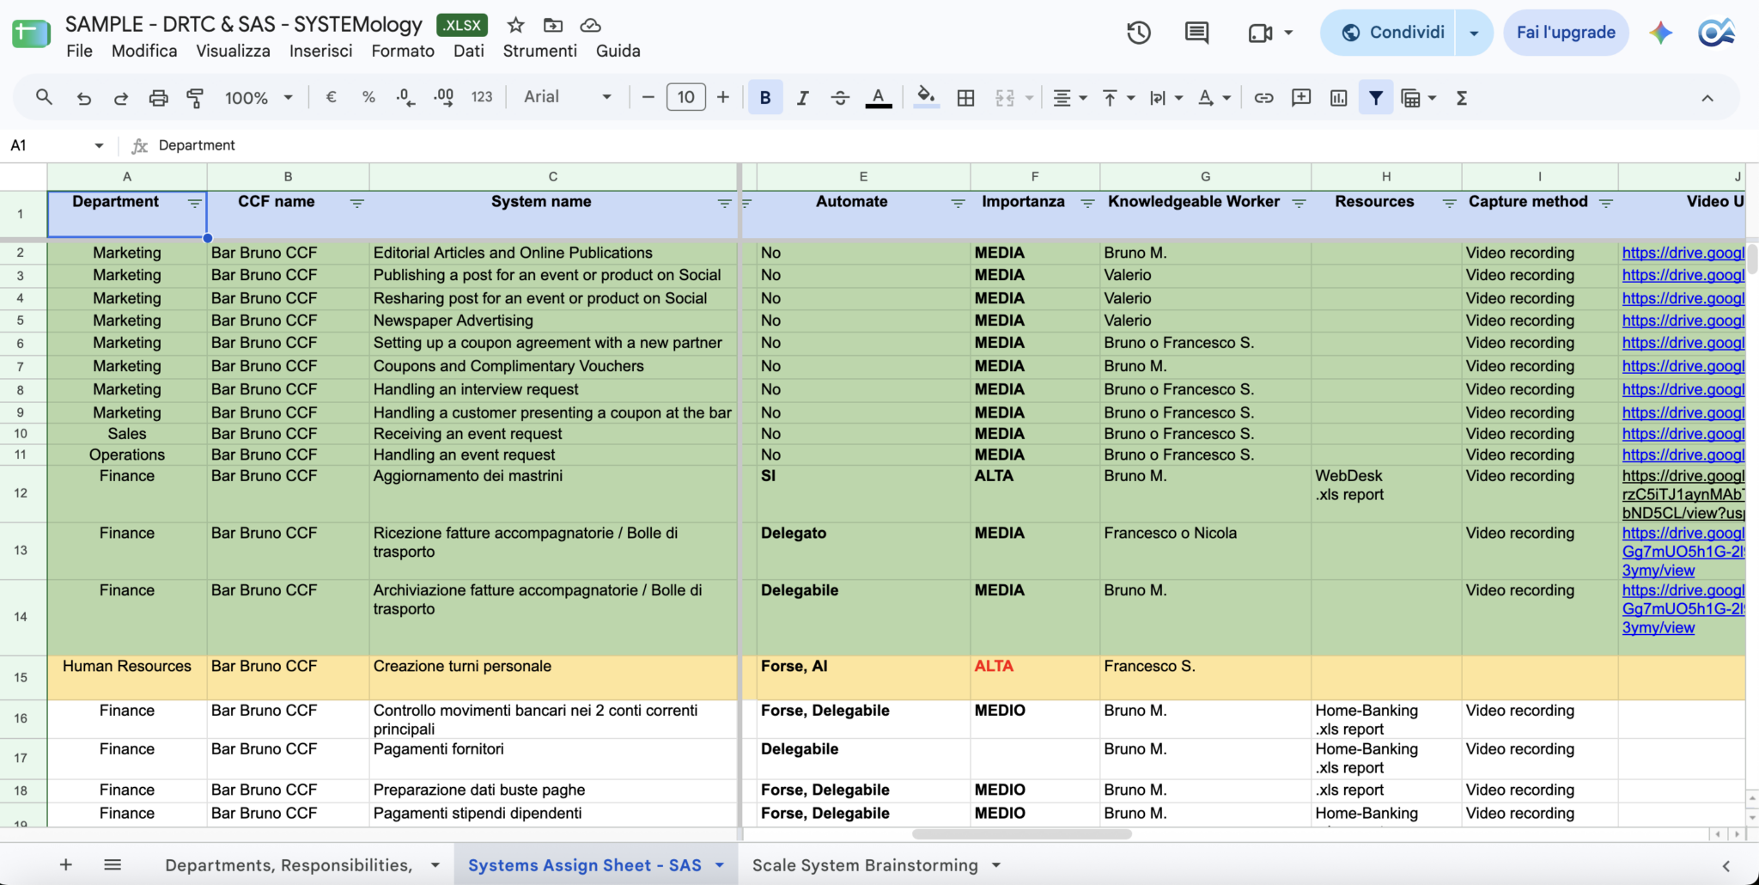Increase the font size
The image size is (1759, 885).
723,97
